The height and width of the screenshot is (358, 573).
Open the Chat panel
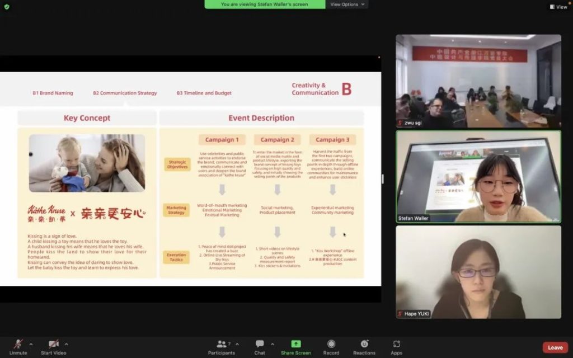[260, 346]
